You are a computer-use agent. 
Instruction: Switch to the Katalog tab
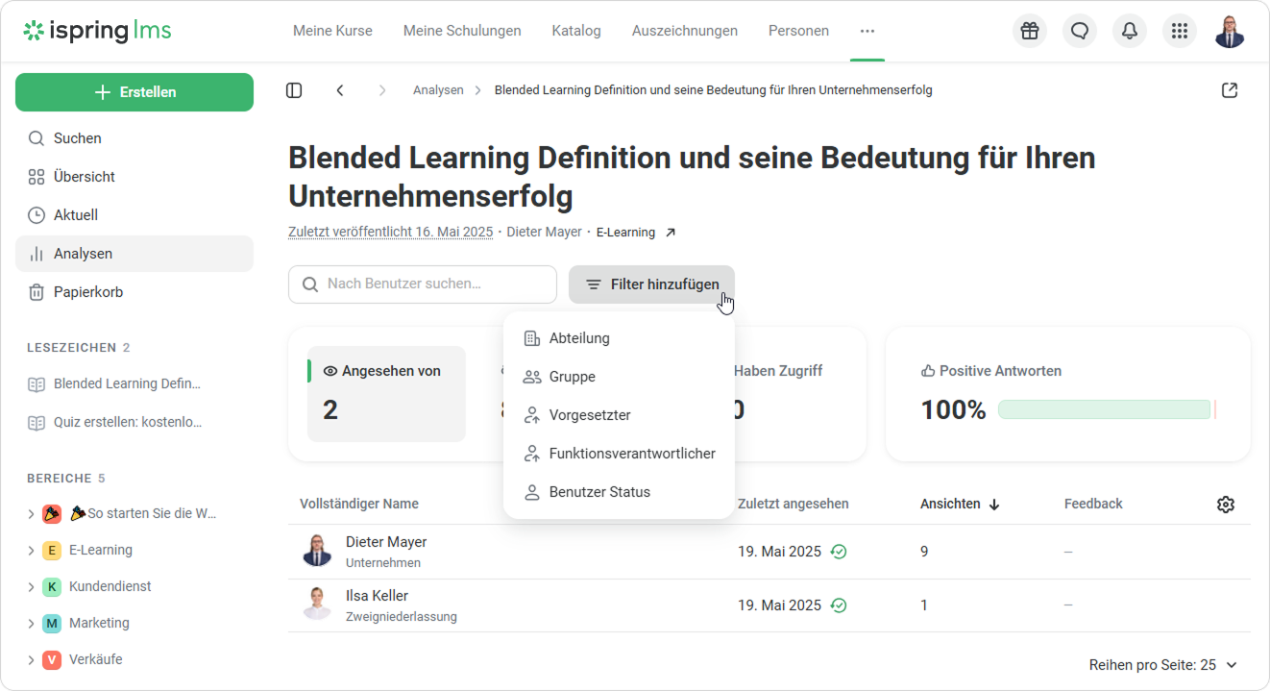(576, 31)
